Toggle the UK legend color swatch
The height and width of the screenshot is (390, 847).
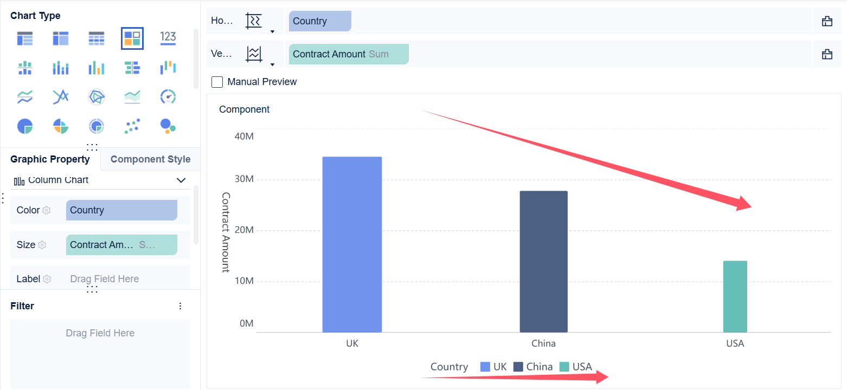click(485, 367)
